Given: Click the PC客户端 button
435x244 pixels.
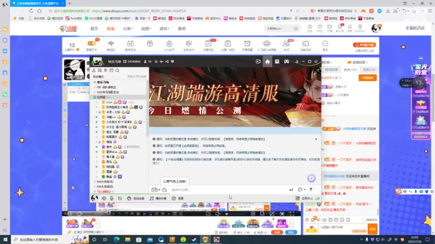Looking at the screenshot, I should point(364,45).
